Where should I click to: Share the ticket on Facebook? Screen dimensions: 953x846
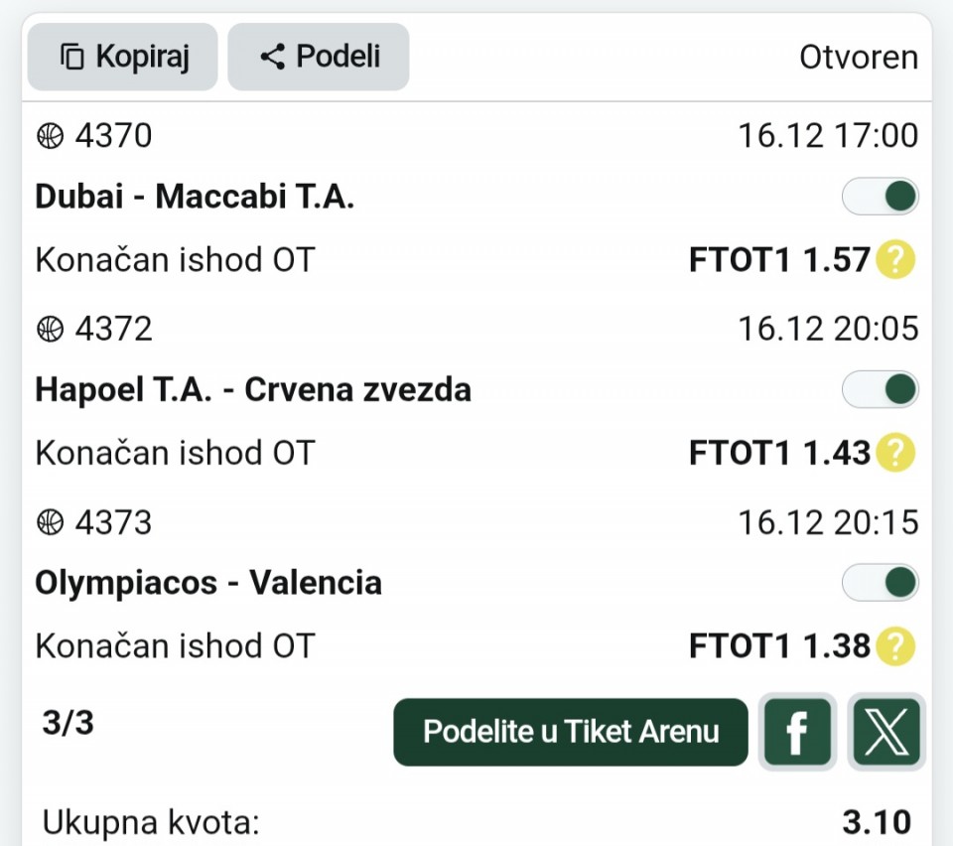pos(796,733)
